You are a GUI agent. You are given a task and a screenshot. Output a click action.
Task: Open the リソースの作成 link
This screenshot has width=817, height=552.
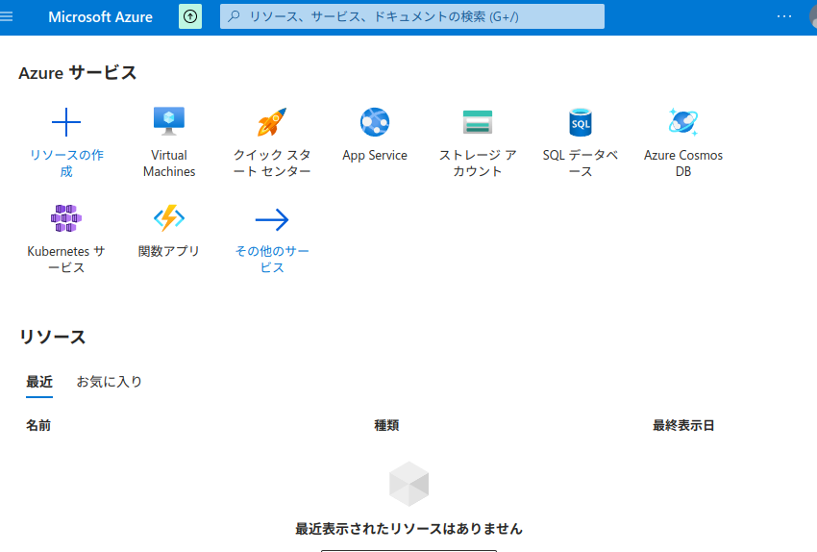(x=66, y=163)
